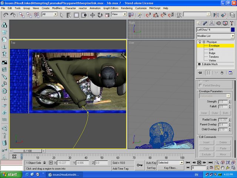Click the Key Filters button
This screenshot has height=178, width=237.
pos(171,168)
